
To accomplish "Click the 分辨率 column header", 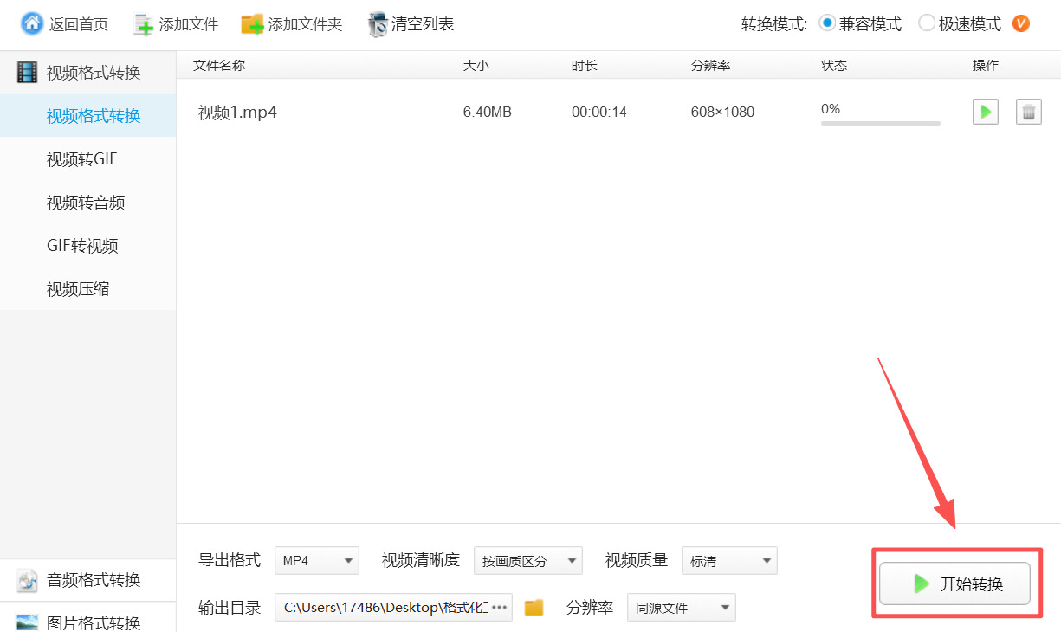I will (710, 65).
